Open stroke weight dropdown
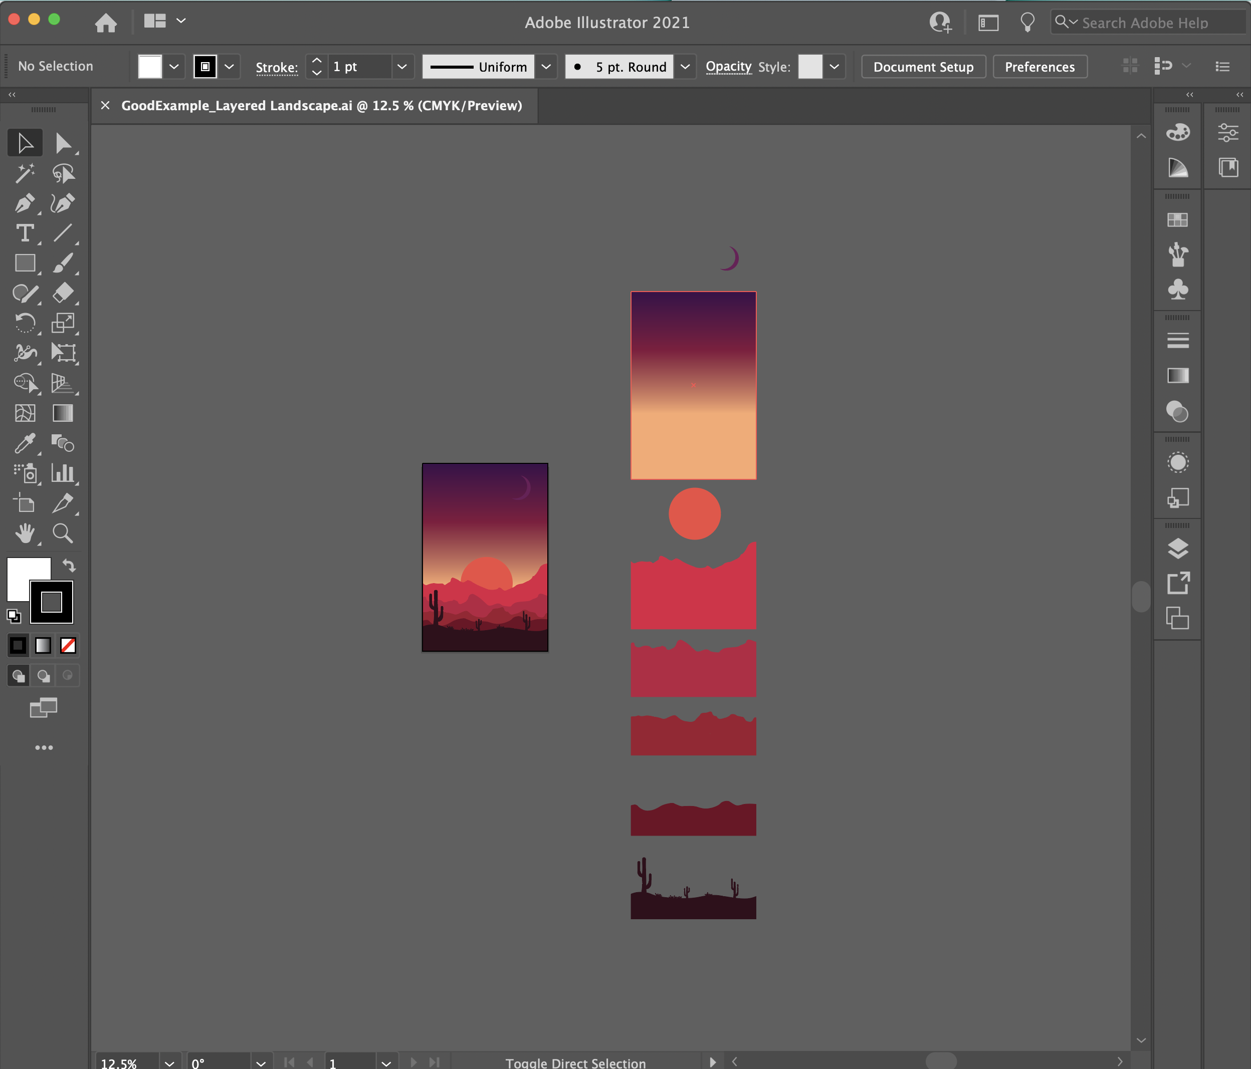Screen dimensions: 1251x1069 coord(401,67)
